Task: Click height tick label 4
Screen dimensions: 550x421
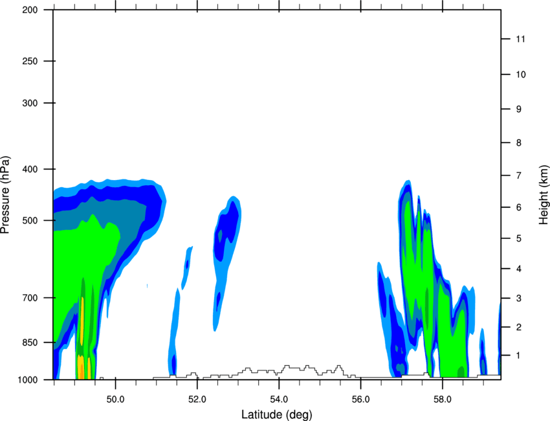Action: [519, 269]
